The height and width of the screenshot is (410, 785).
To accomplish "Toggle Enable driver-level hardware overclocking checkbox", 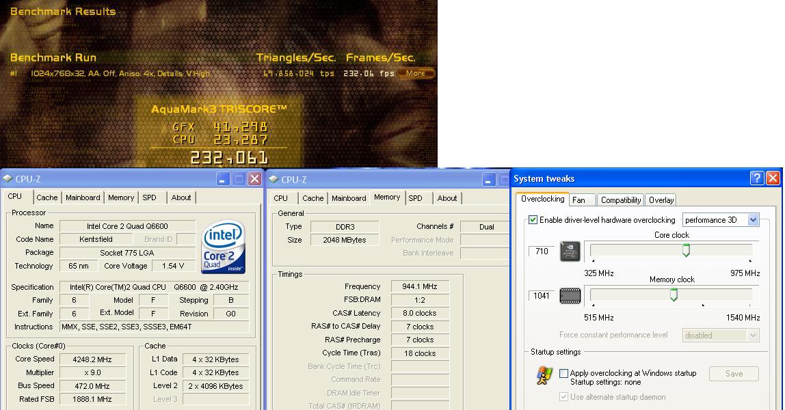I will [533, 220].
